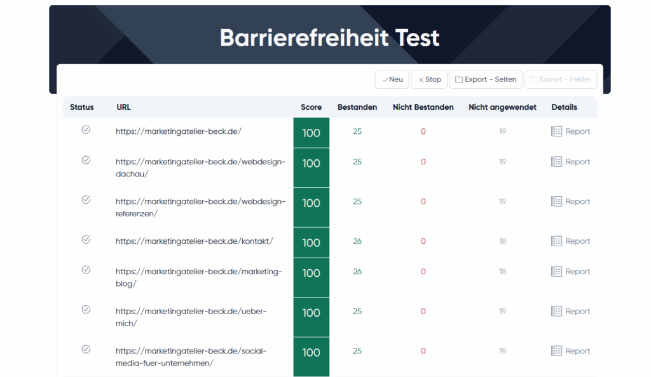The width and height of the screenshot is (651, 377).
Task: Click report icon for webdesign-referenzen row
Action: [x=556, y=201]
